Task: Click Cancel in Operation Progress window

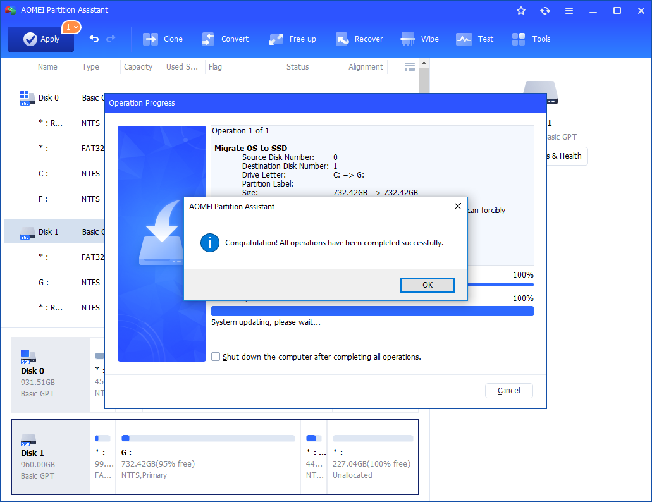Action: [x=508, y=391]
